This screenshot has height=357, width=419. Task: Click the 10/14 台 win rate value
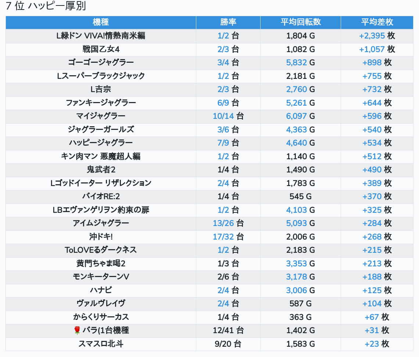[x=228, y=116]
